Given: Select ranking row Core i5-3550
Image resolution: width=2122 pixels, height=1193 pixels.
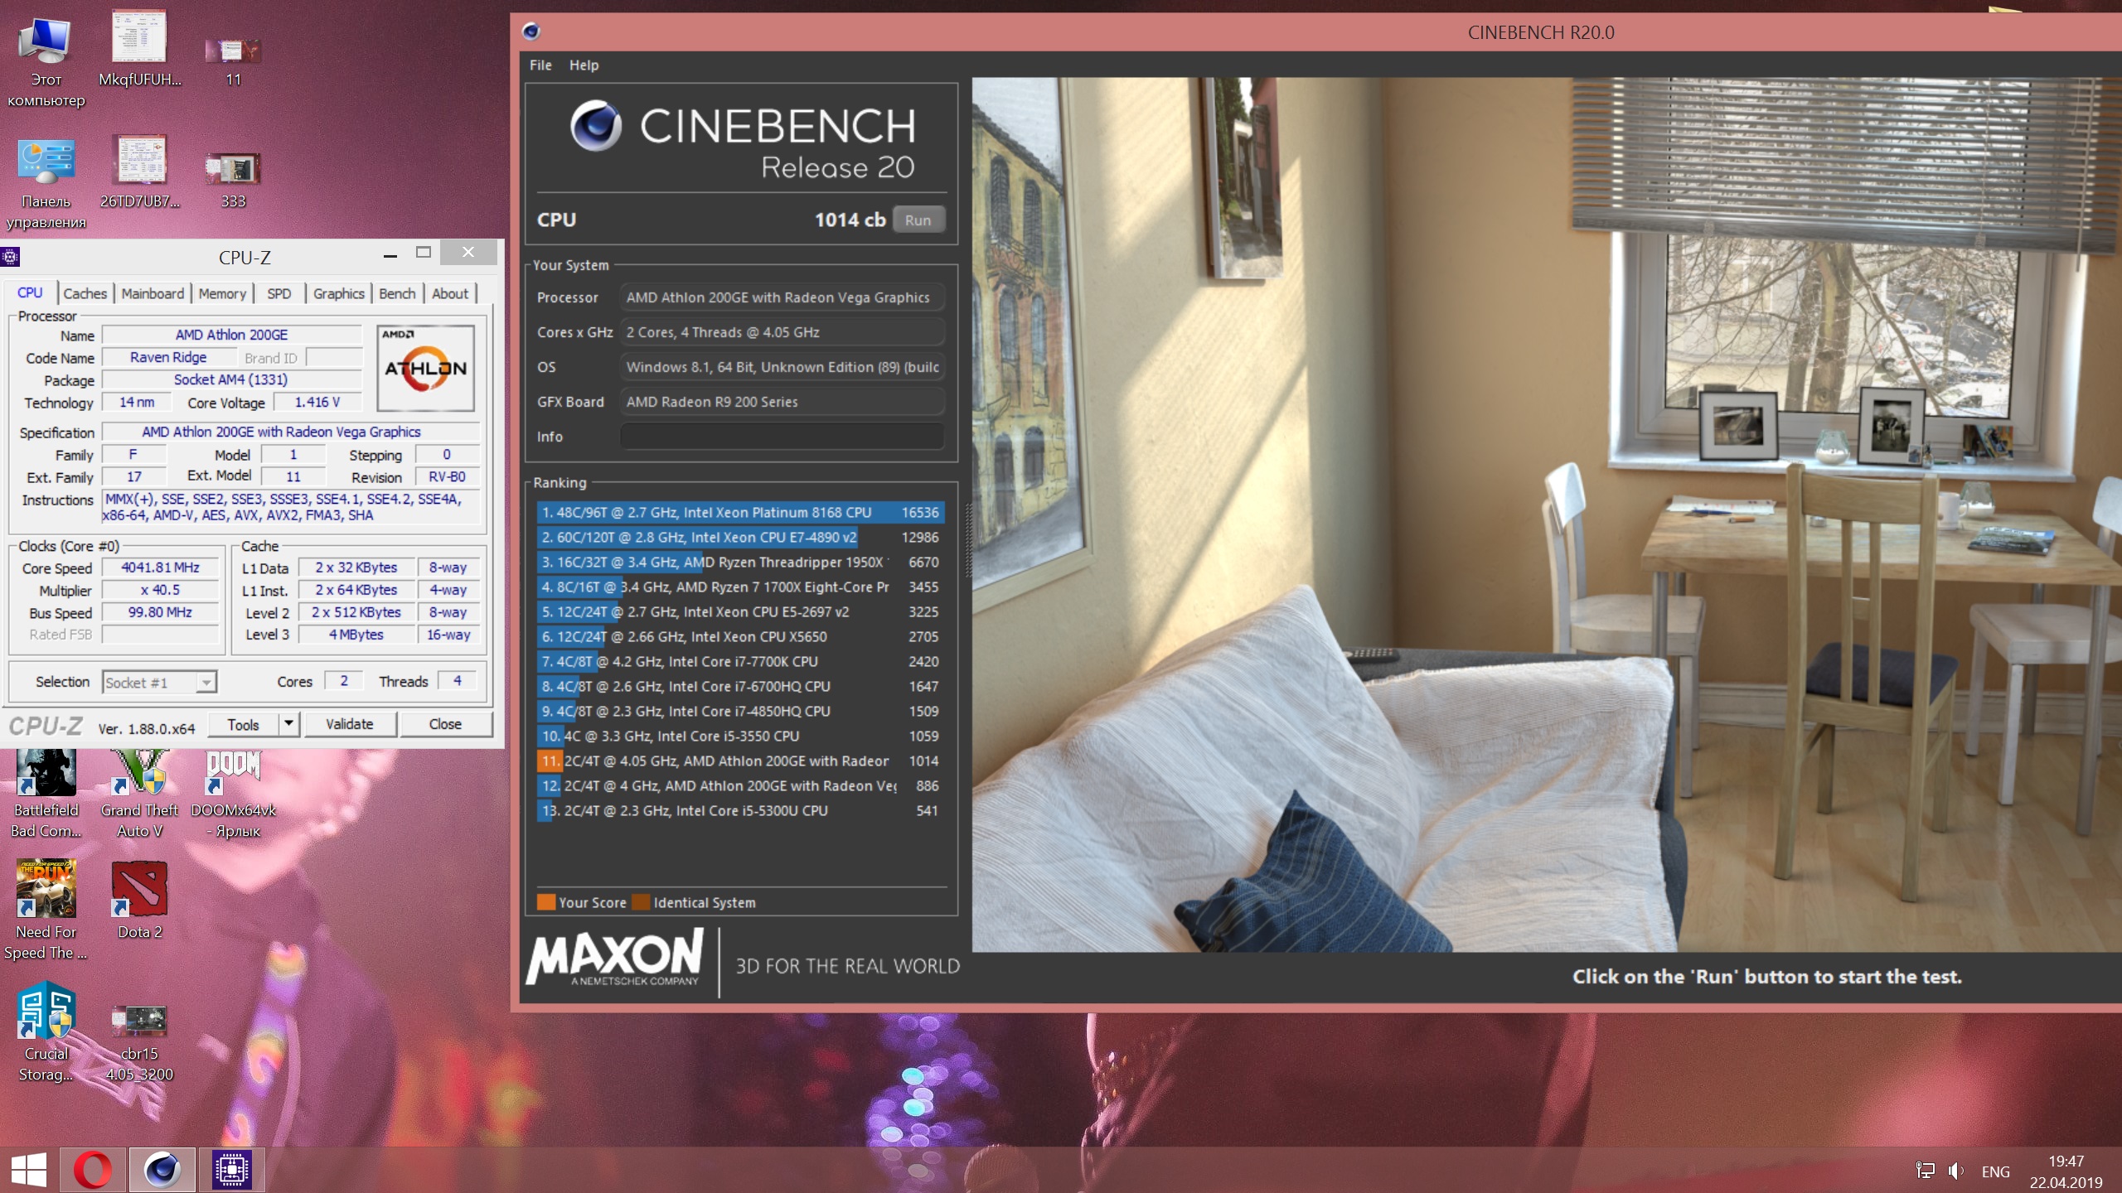Looking at the screenshot, I should (x=740, y=737).
